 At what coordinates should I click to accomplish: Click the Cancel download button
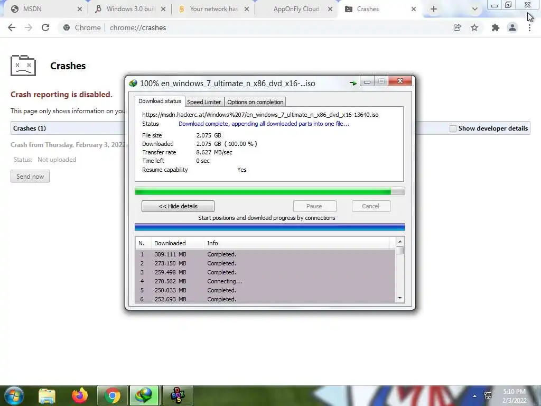click(370, 206)
